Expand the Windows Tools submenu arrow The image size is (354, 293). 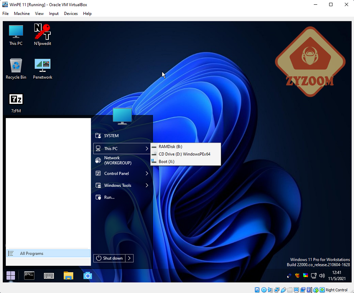(147, 185)
